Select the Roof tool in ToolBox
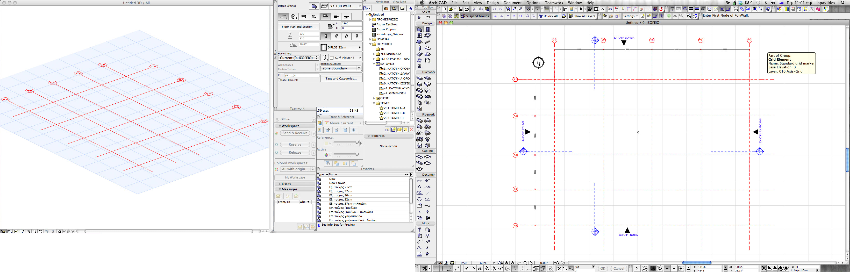 419,42
